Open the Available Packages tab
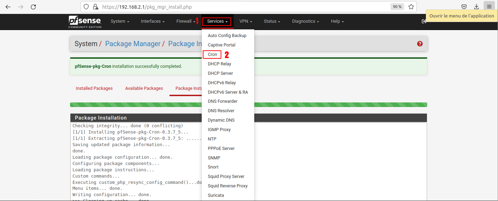The height and width of the screenshot is (201, 498). [144, 88]
